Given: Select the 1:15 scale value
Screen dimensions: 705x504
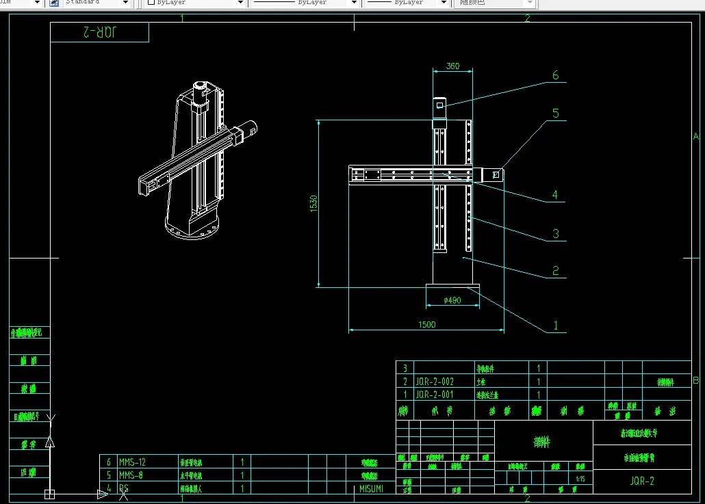Looking at the screenshot, I should point(580,479).
